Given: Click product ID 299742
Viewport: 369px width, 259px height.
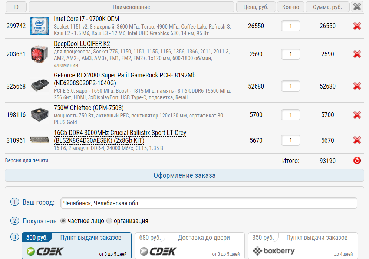Looking at the screenshot, I should coord(16,26).
